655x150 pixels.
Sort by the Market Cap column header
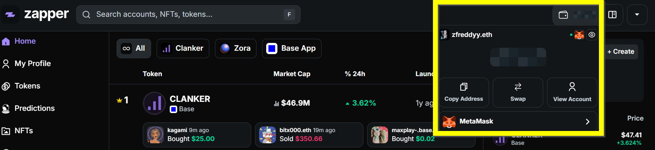click(292, 74)
